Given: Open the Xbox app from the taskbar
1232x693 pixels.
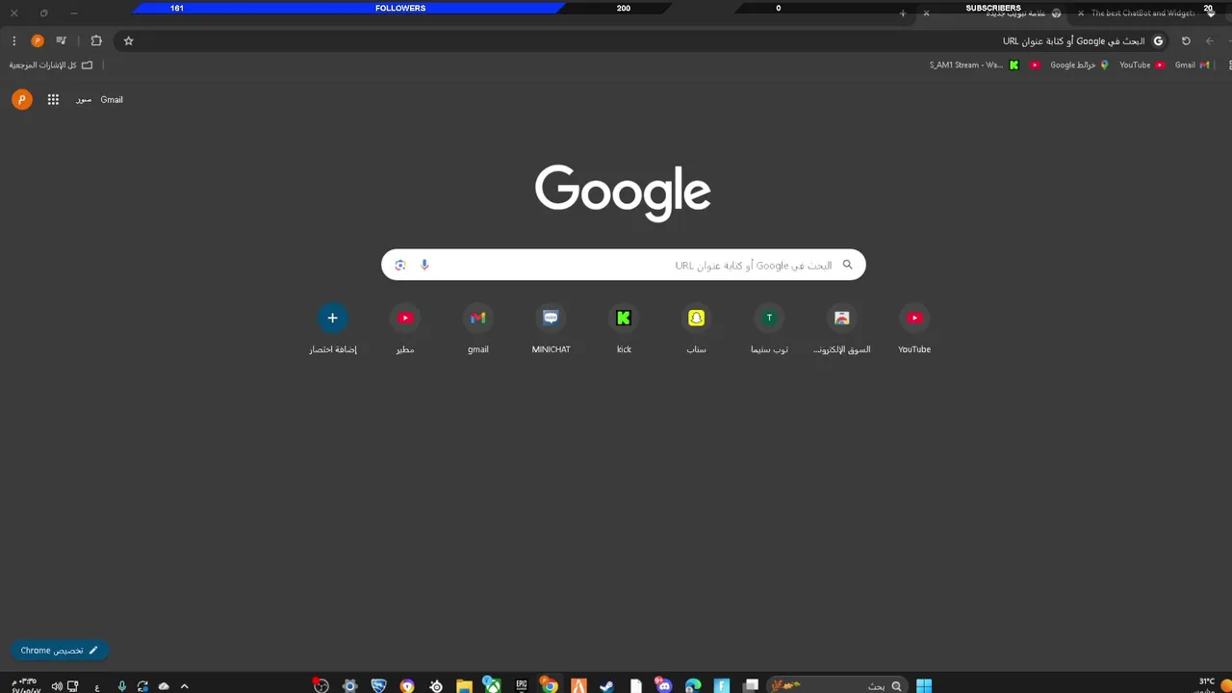Looking at the screenshot, I should click(x=492, y=685).
